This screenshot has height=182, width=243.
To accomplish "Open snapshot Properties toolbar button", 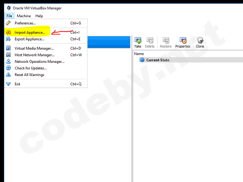I will point(183,42).
